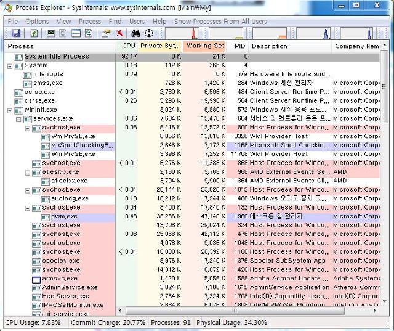Screen dimensions: 394x331
Task: Collapse the System tree node
Action: (x=10, y=67)
